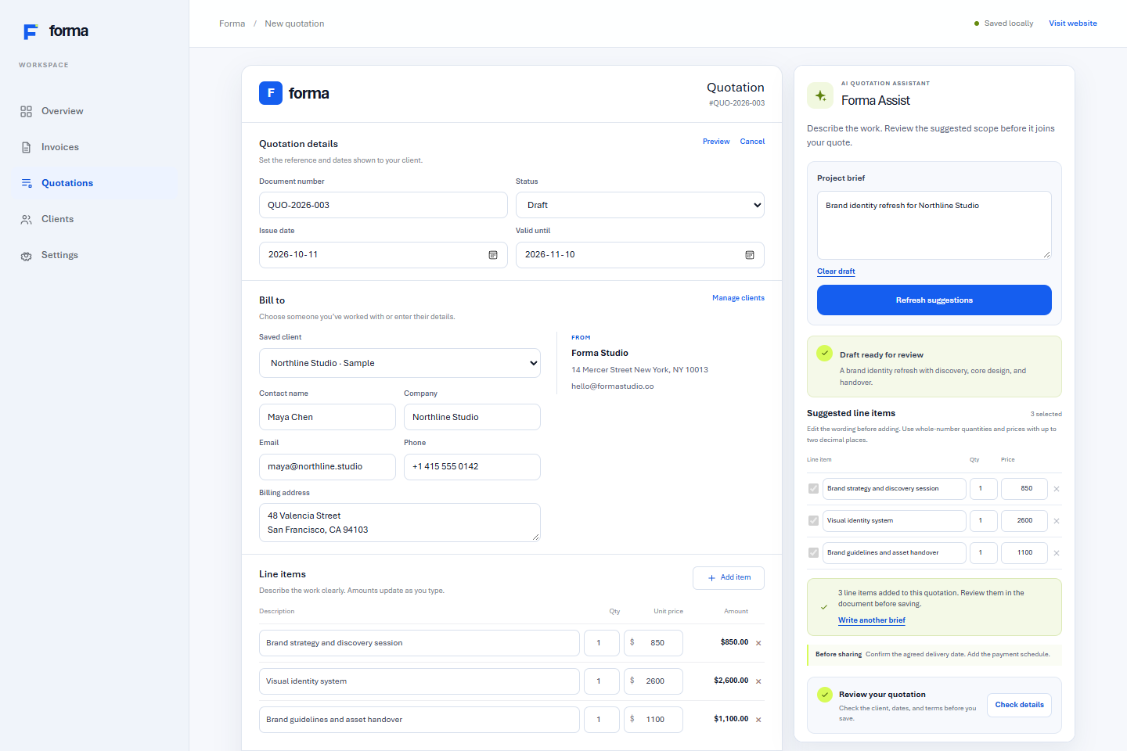Click the Forma Assist sparkle icon
The height and width of the screenshot is (751, 1127).
tap(820, 95)
